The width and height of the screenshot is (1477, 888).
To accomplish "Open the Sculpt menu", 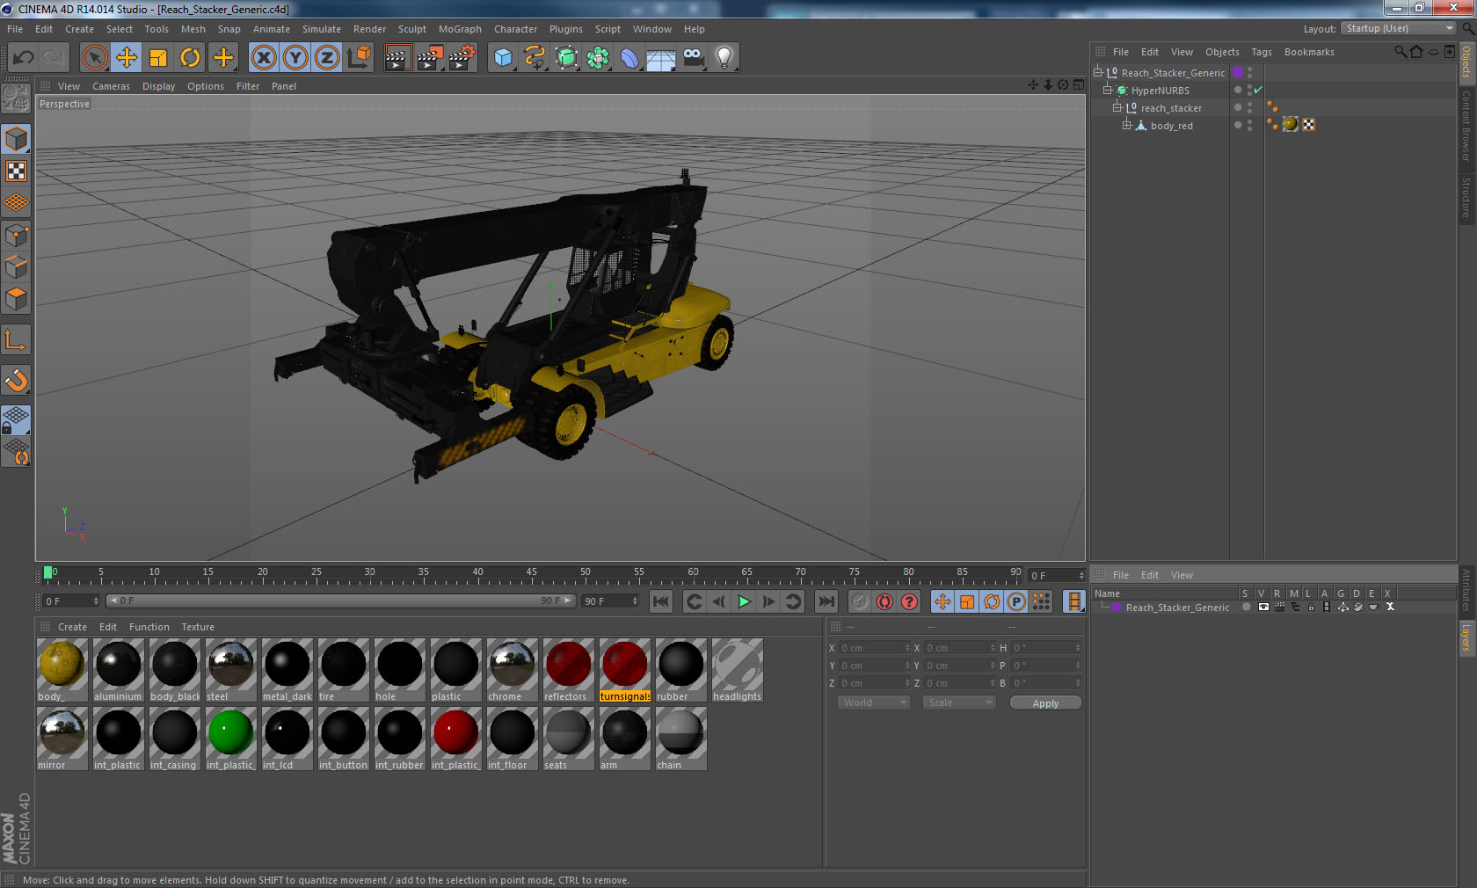I will point(411,29).
